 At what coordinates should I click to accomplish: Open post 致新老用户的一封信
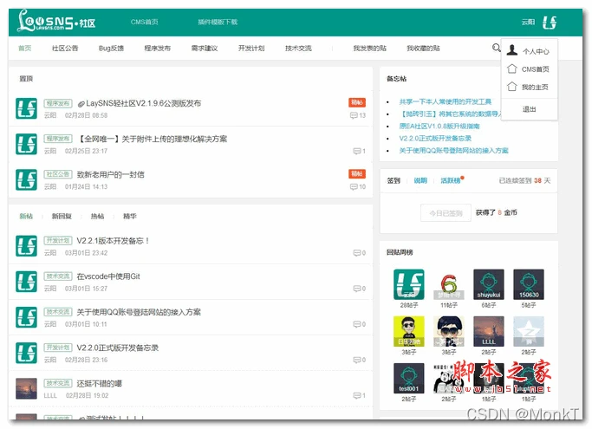pyautogui.click(x=111, y=174)
